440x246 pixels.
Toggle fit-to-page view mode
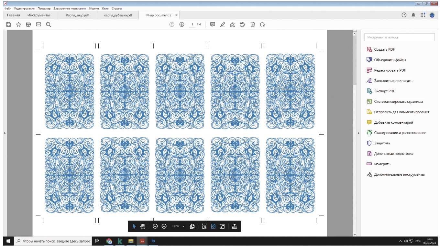pos(213,226)
